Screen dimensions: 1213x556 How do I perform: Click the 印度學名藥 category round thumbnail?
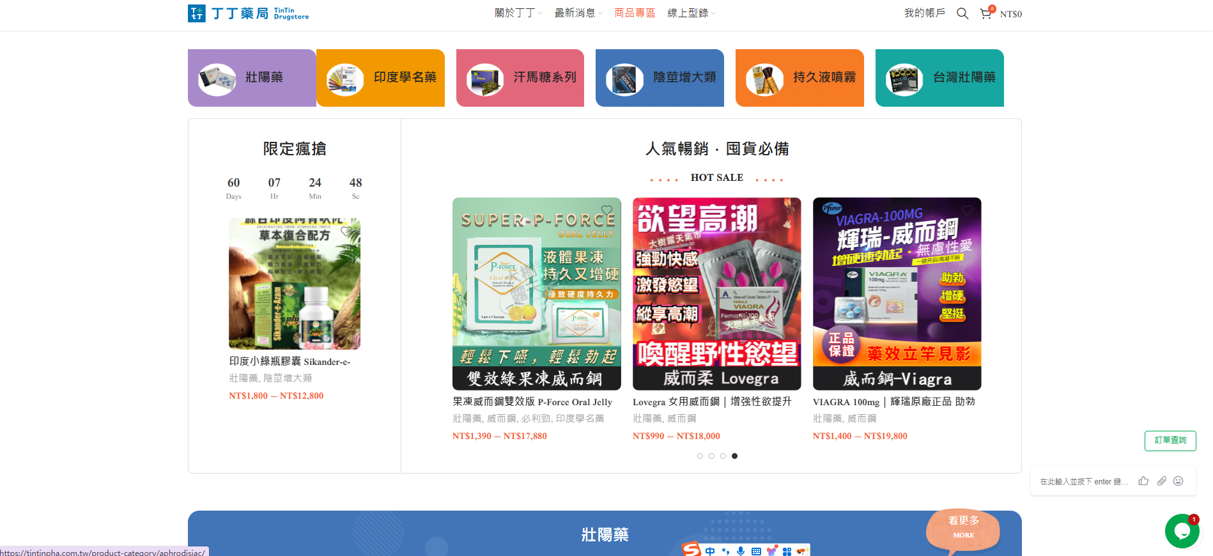click(345, 80)
